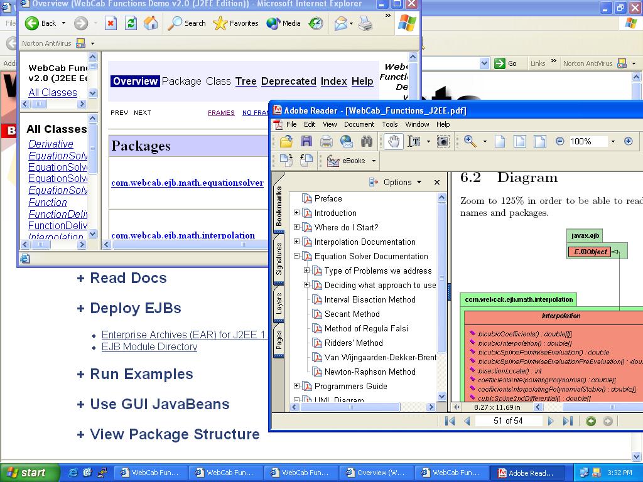This screenshot has height=482, width=643.
Task: Click the Mail icon in Internet Explorer toolbar
Action: 341,23
